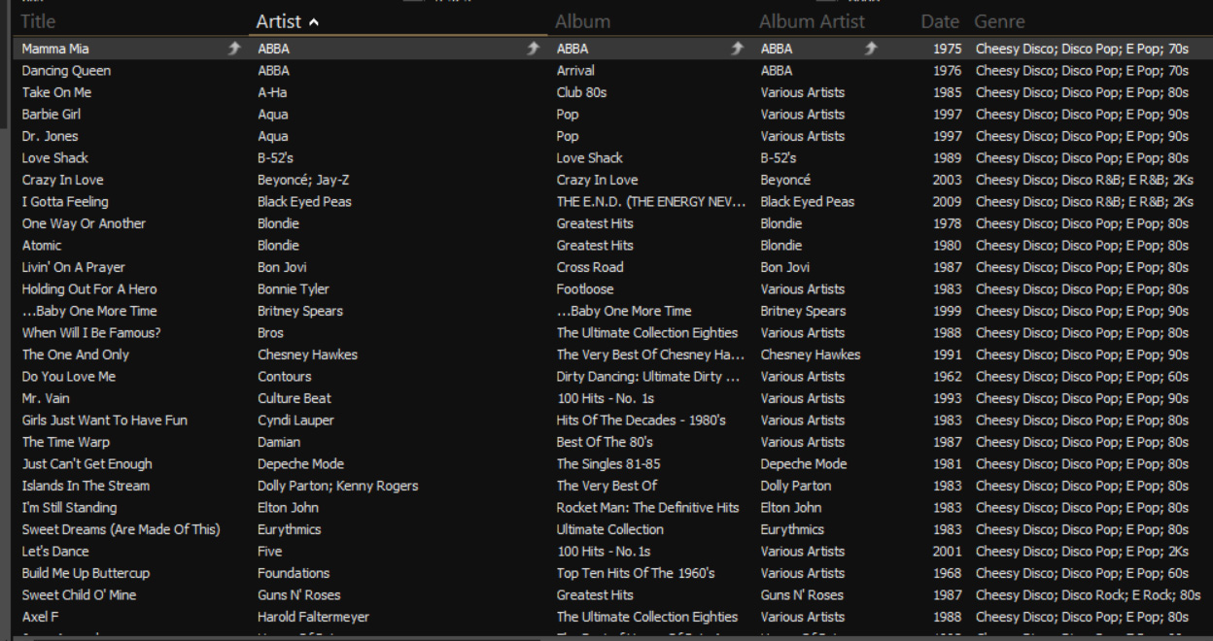The height and width of the screenshot is (641, 1213).
Task: Sort by the Date column header
Action: [941, 21]
